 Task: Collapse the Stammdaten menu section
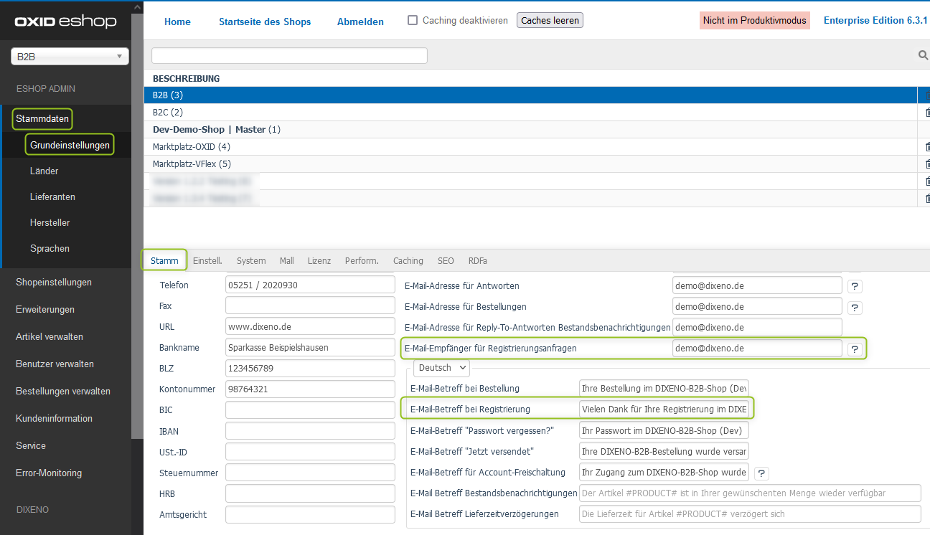pyautogui.click(x=42, y=119)
